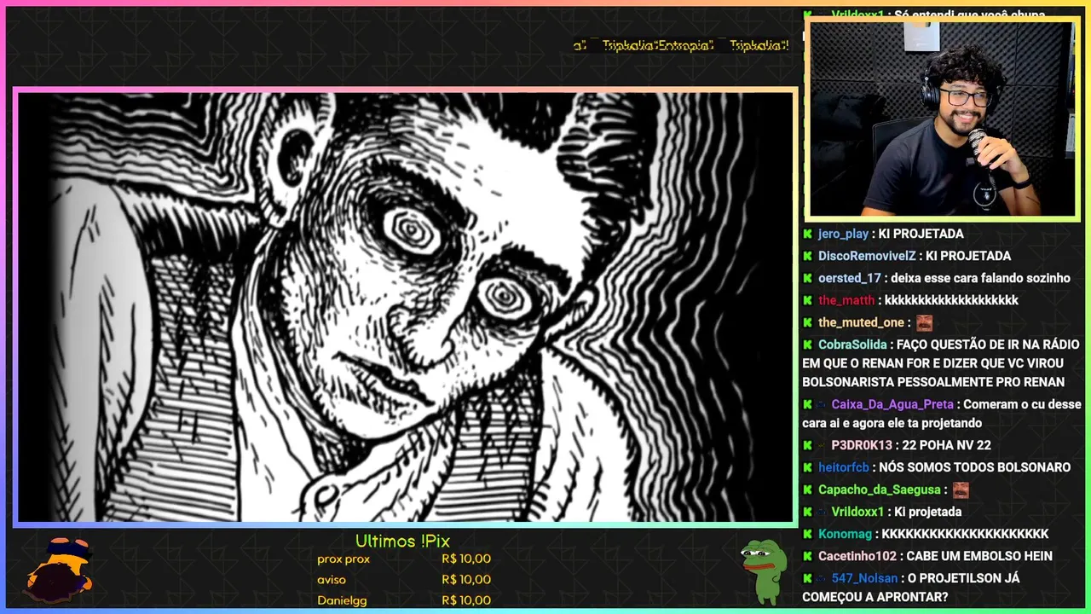Image resolution: width=1091 pixels, height=614 pixels.
Task: Click message "NÓS SOMOS TODOS BOLSONARO"
Action: (974, 467)
